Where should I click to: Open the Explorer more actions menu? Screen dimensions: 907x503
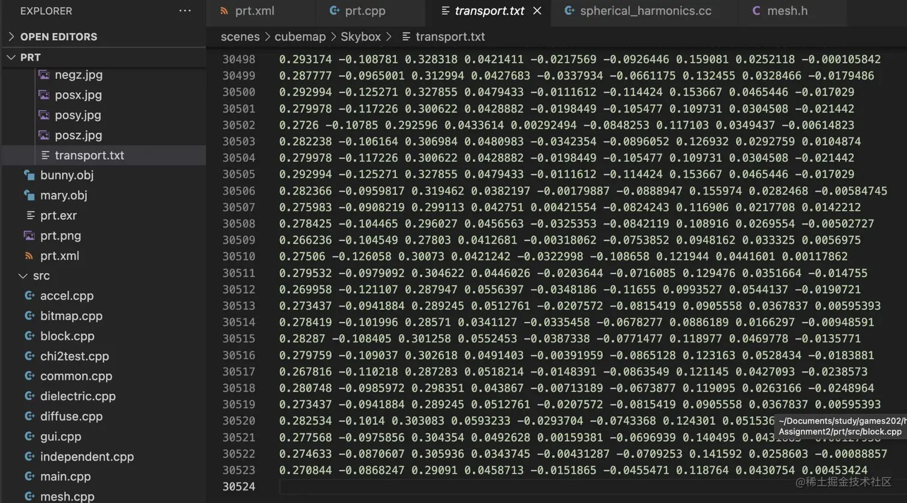pos(185,10)
